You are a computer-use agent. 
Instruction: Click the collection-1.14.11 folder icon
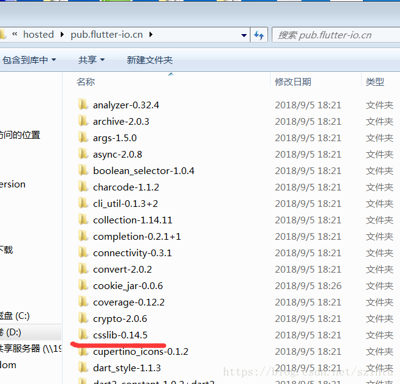pos(83,220)
